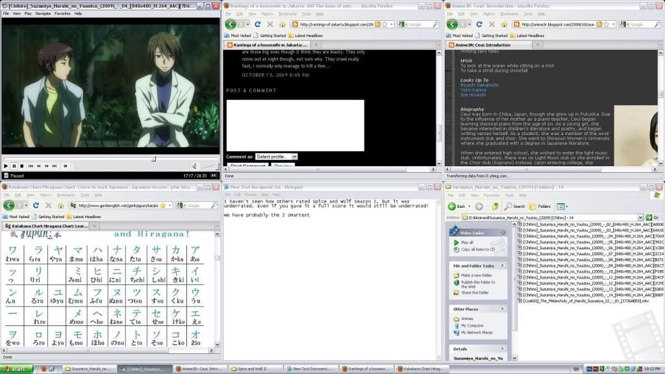
Task: Select the Anime3R: Ceui Introduction tab
Action: pyautogui.click(x=489, y=45)
